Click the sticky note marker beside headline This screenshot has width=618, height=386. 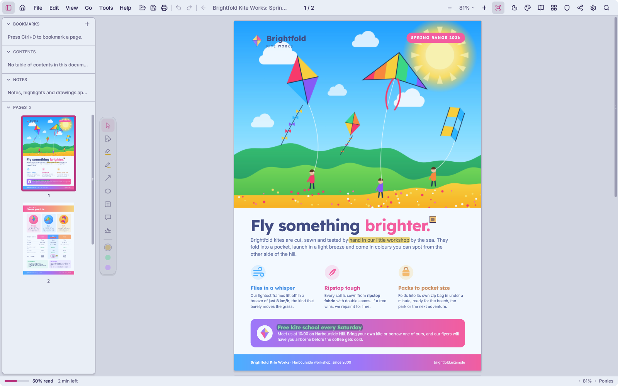click(433, 219)
